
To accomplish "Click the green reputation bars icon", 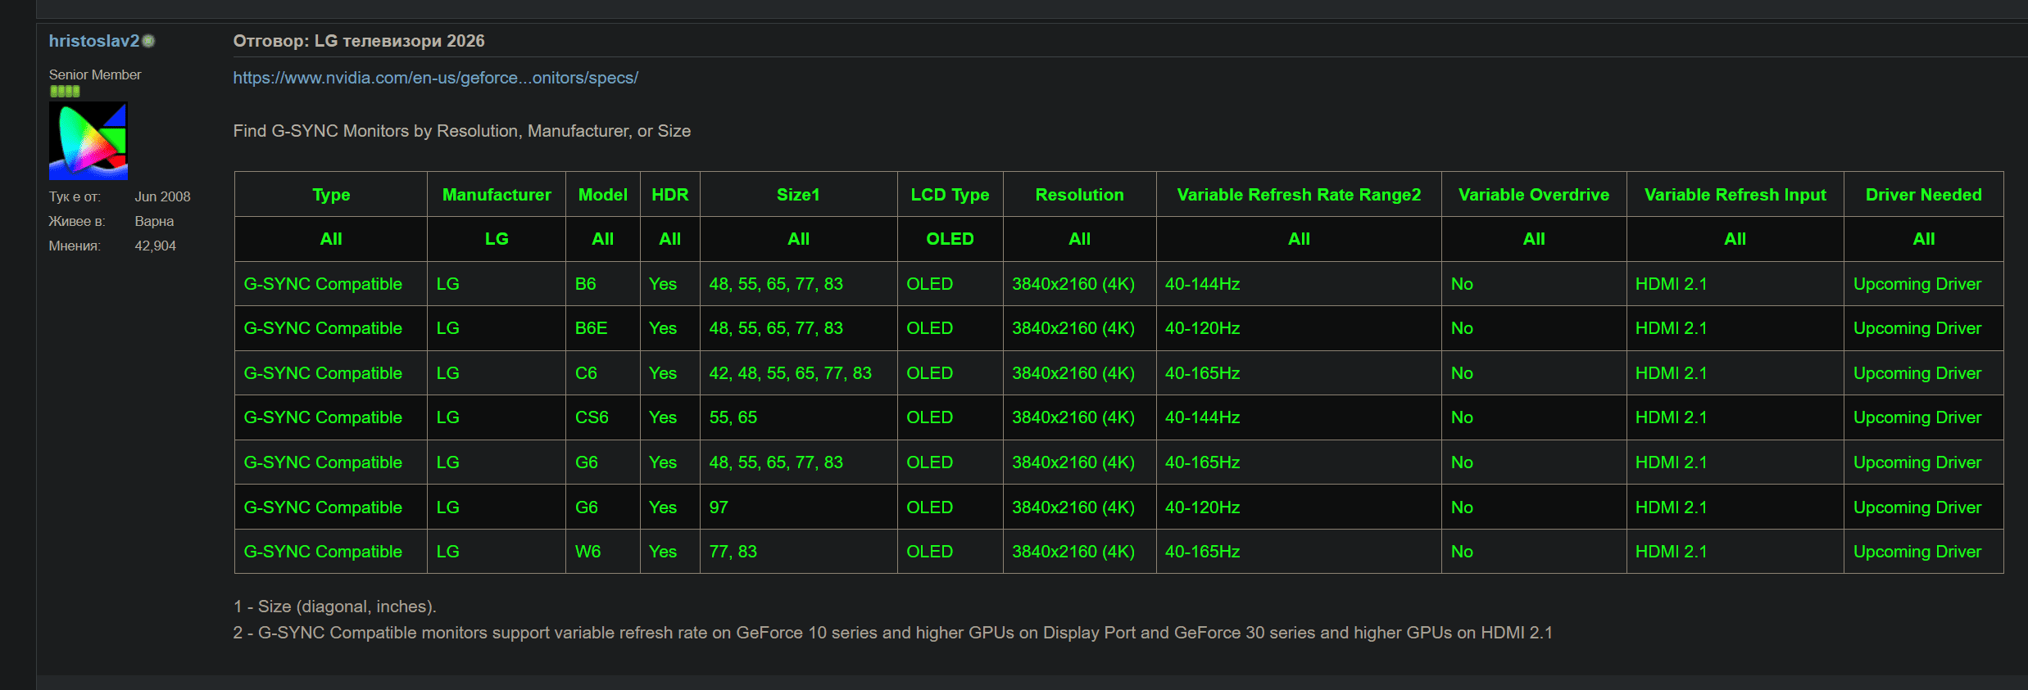I will (x=65, y=92).
